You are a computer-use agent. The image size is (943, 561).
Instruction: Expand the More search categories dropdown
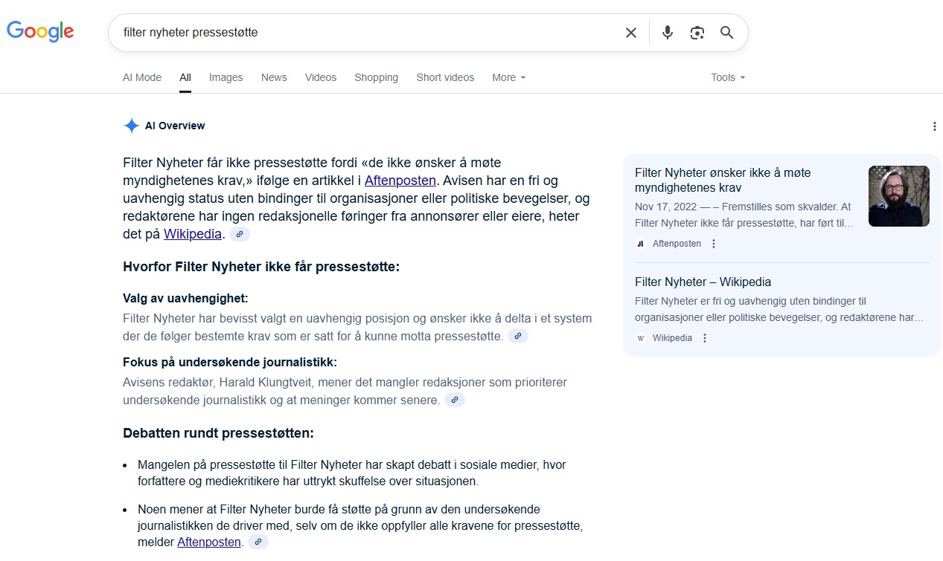(508, 77)
